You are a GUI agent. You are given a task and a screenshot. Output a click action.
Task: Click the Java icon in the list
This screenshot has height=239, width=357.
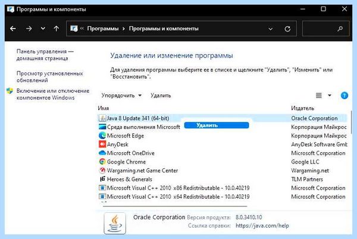pos(102,118)
